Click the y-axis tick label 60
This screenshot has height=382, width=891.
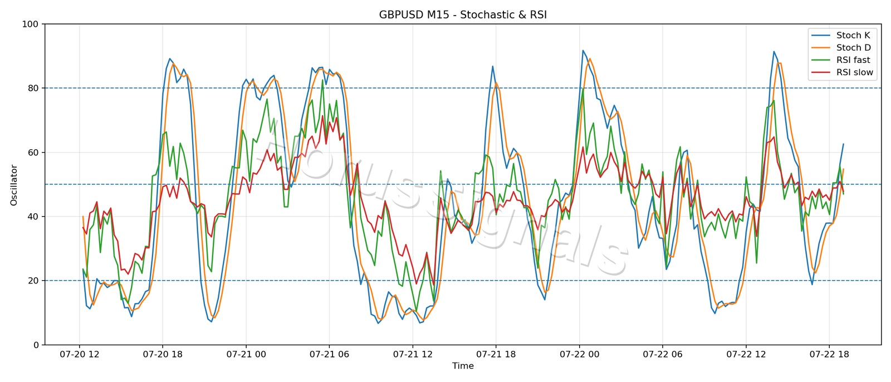click(x=33, y=153)
